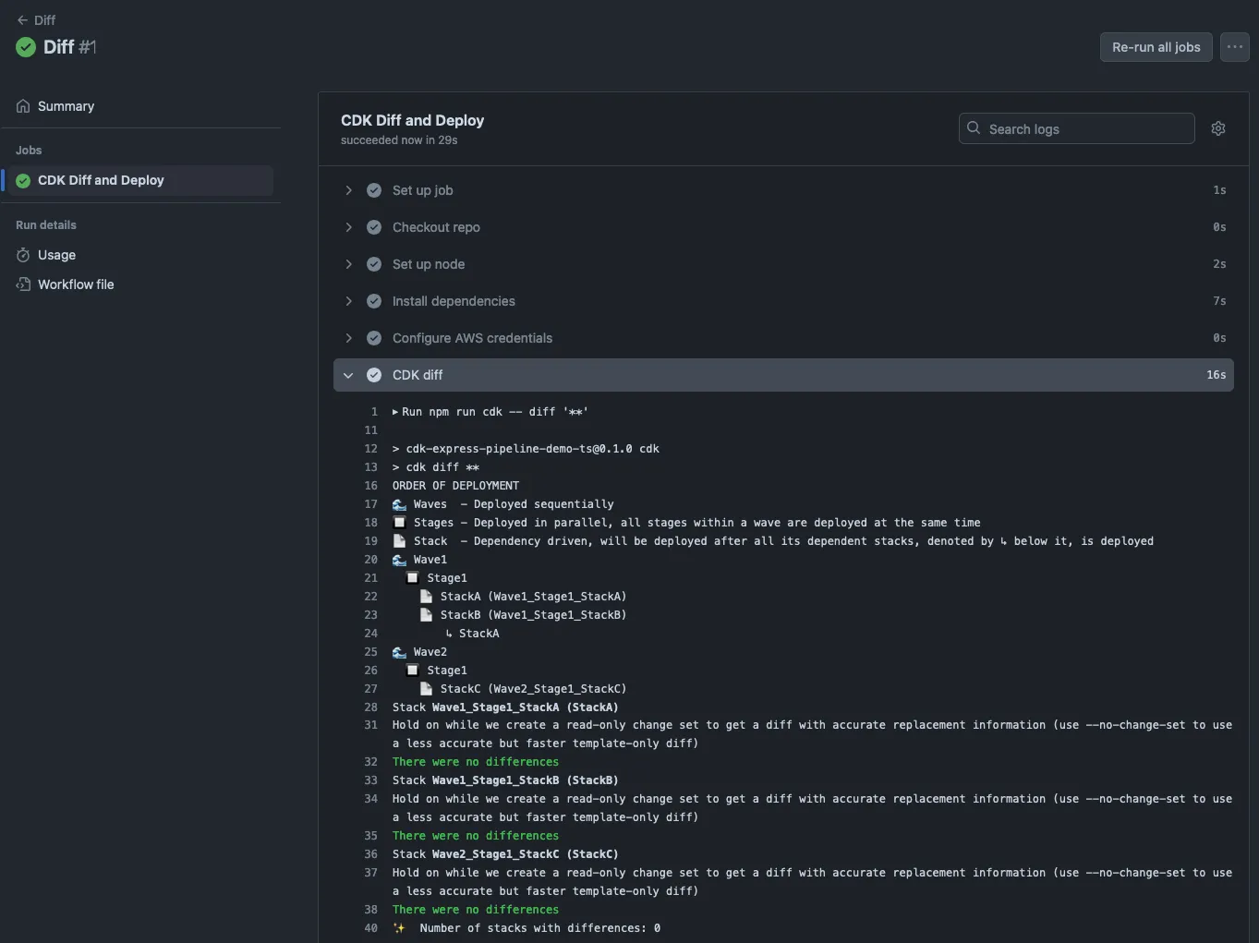Click the CDK diff success checkmark
The image size is (1259, 943).
pos(374,375)
